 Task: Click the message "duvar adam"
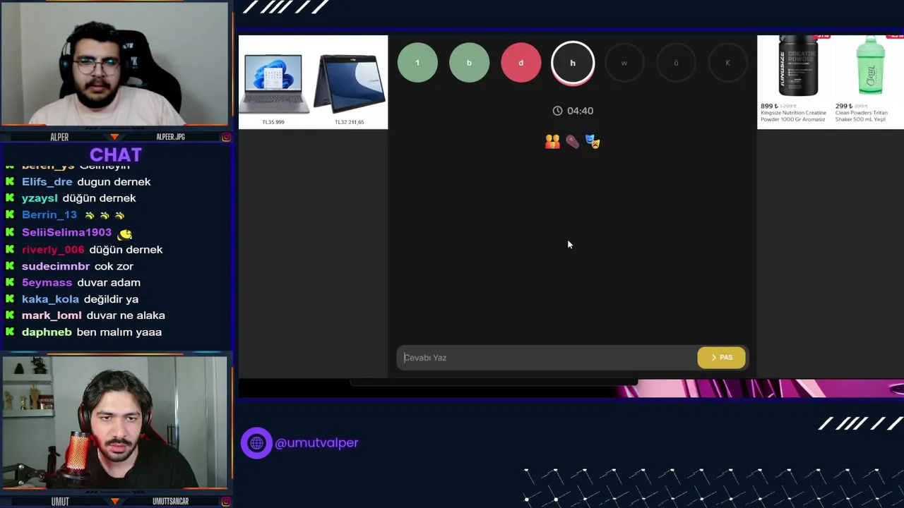pos(109,282)
